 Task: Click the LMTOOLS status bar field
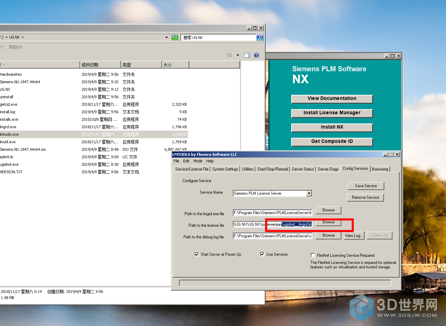(285, 283)
